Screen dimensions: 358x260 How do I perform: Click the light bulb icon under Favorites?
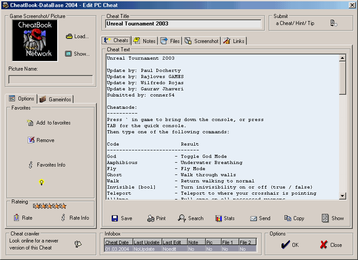[x=42, y=182]
